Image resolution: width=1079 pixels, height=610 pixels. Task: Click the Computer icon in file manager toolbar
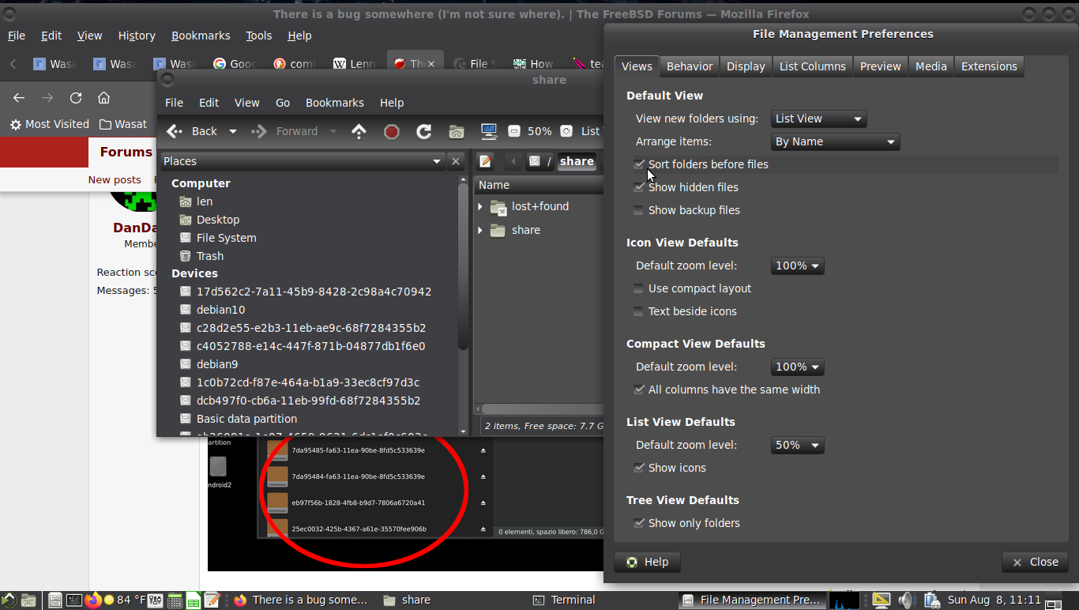(x=488, y=132)
